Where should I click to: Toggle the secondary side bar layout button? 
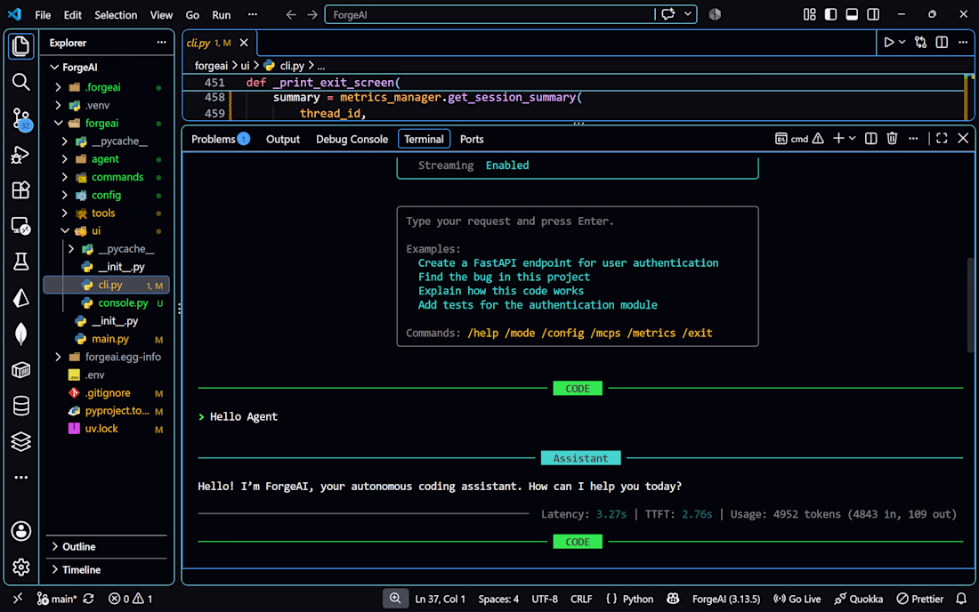(873, 14)
